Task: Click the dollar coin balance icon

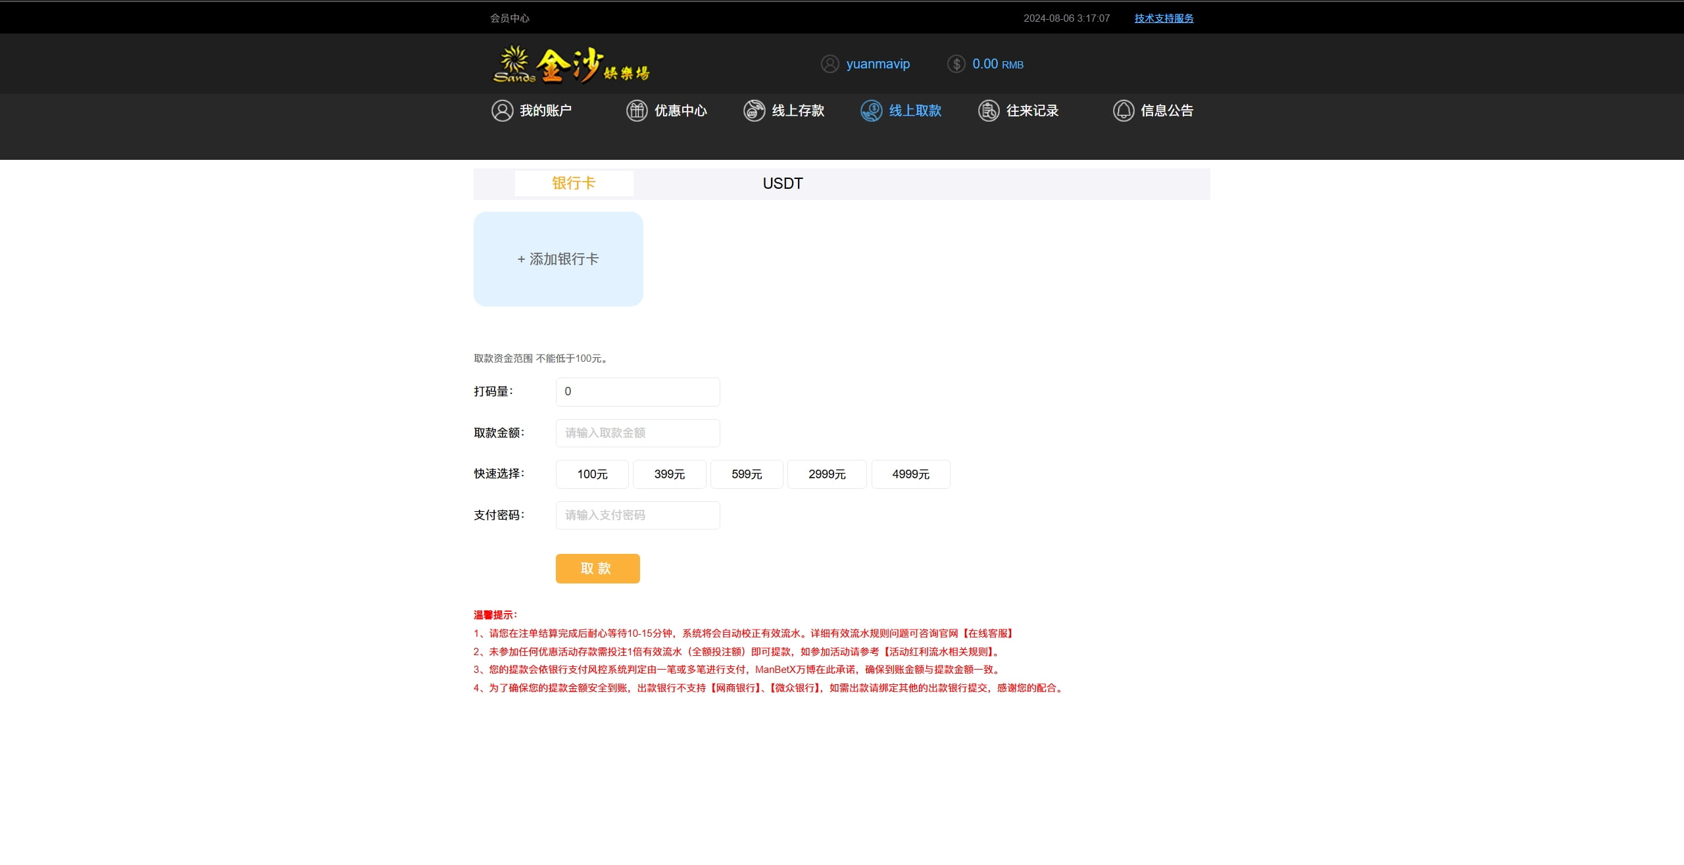Action: coord(956,64)
